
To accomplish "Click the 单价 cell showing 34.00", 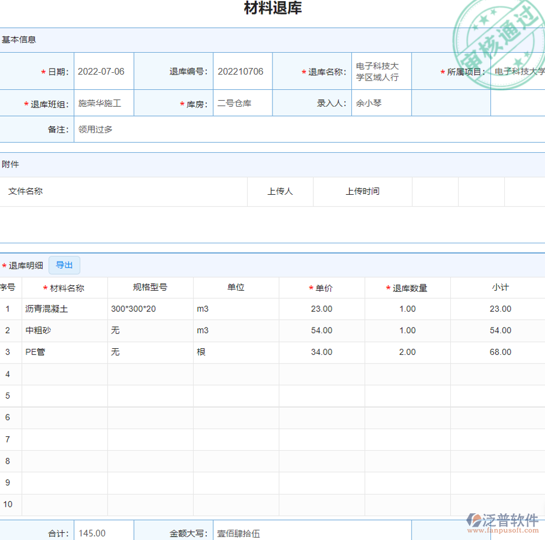I will point(322,352).
